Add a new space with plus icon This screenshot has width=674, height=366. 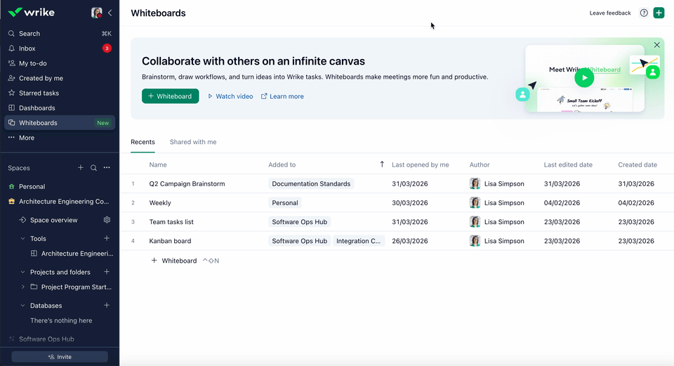click(81, 168)
